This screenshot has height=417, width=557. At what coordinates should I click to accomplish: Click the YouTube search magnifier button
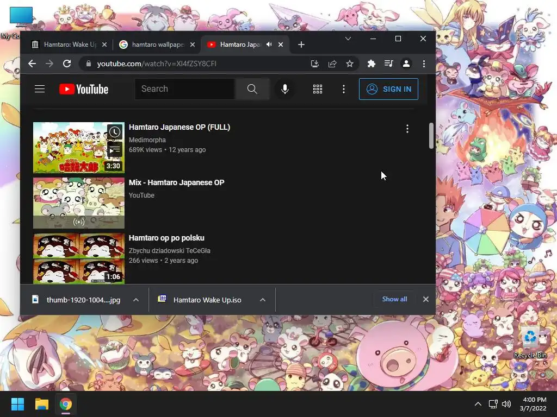[x=252, y=89]
